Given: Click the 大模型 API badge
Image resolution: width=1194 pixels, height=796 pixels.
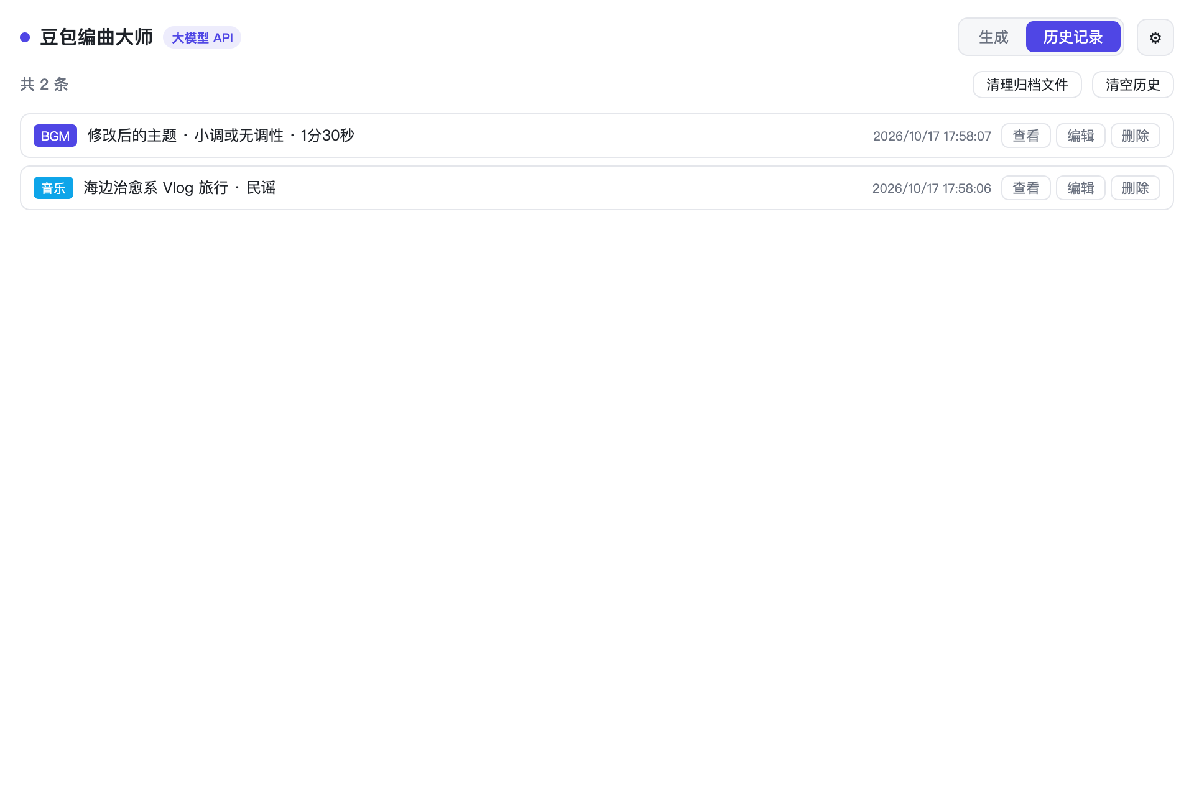Looking at the screenshot, I should [202, 37].
